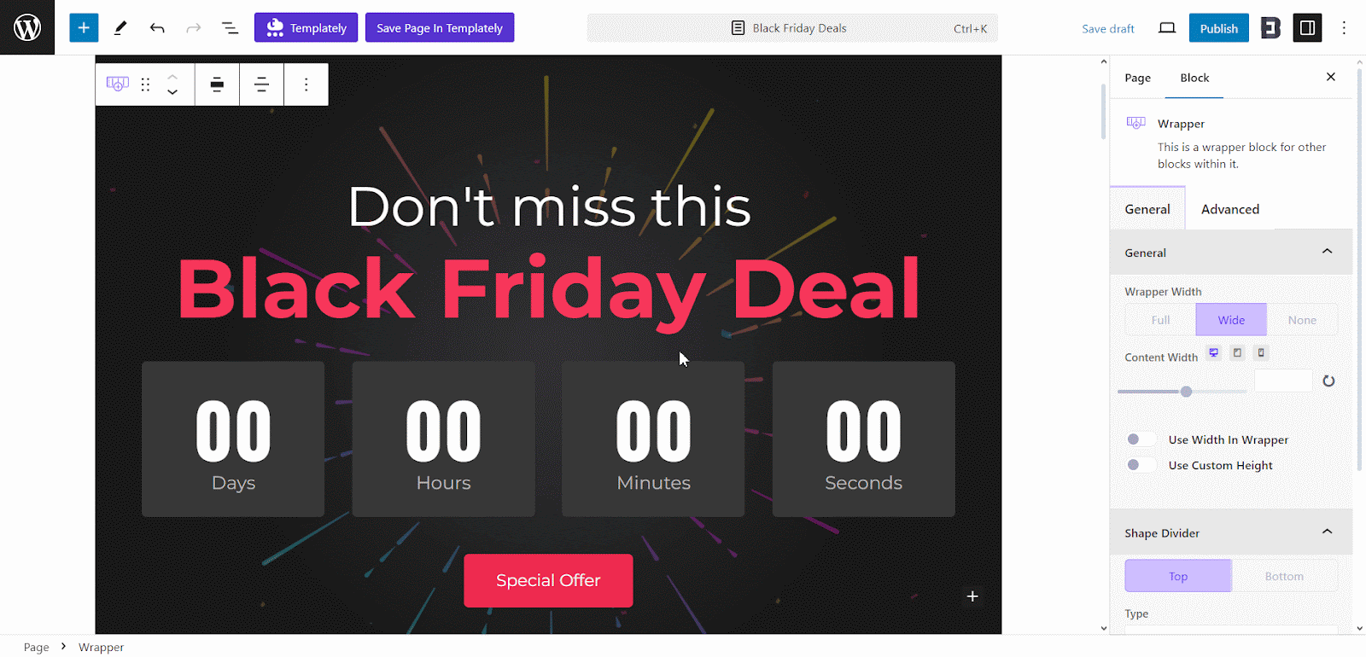Click the Undo arrow icon
Screen dimensions: 1366x657
(157, 28)
